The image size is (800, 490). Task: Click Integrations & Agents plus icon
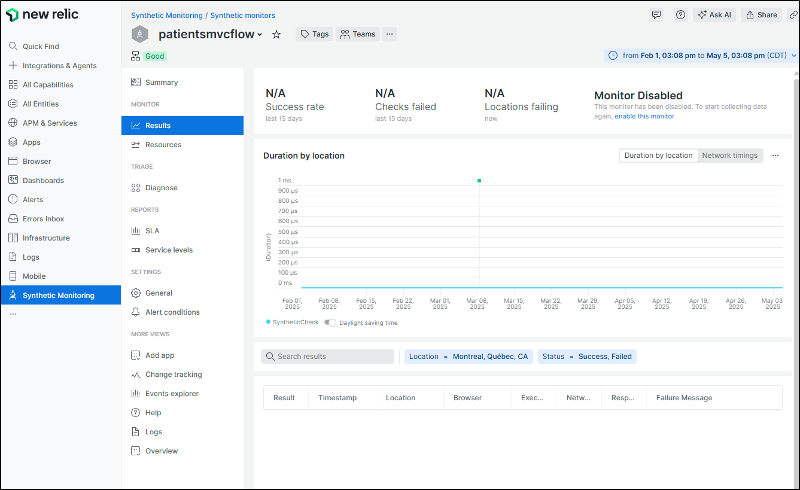(13, 65)
